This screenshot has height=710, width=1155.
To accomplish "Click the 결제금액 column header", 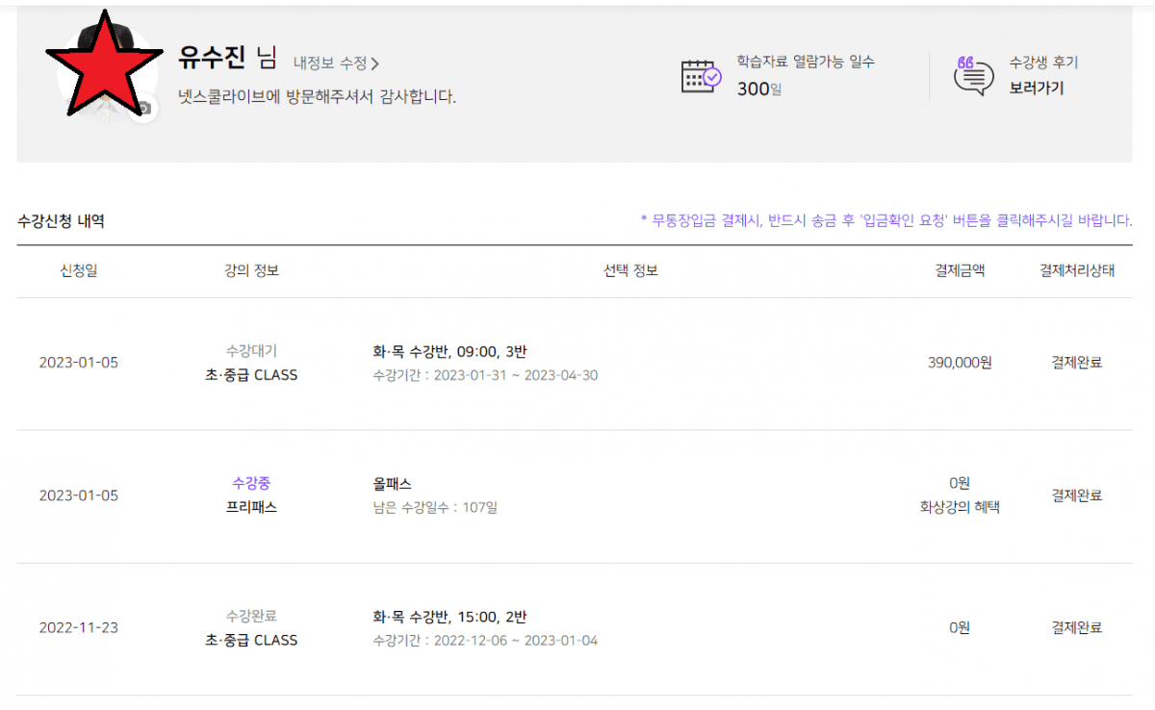I will tap(960, 271).
